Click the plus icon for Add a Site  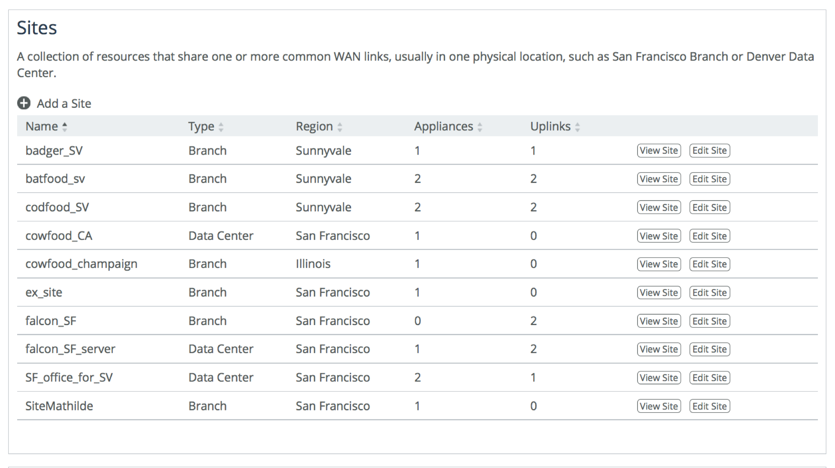(x=24, y=103)
